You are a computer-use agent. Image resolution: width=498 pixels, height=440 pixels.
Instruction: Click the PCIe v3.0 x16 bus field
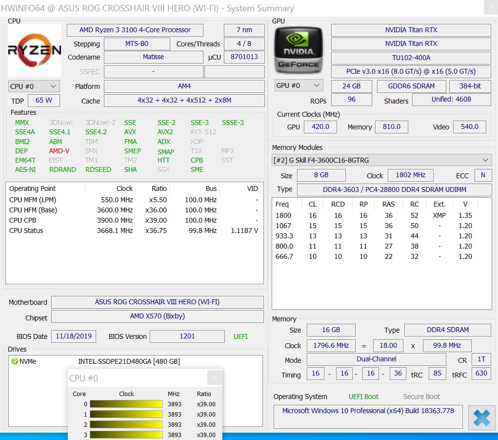(411, 71)
